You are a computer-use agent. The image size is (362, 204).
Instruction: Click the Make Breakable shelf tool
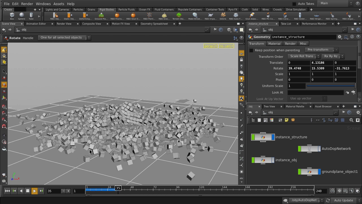coord(195,16)
